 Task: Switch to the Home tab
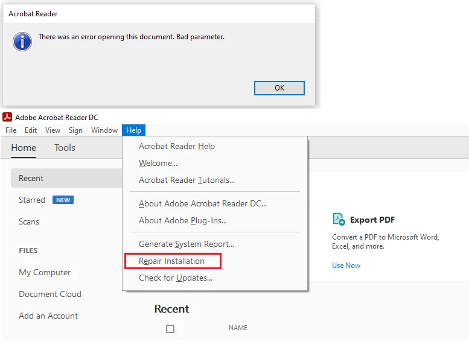pos(24,148)
